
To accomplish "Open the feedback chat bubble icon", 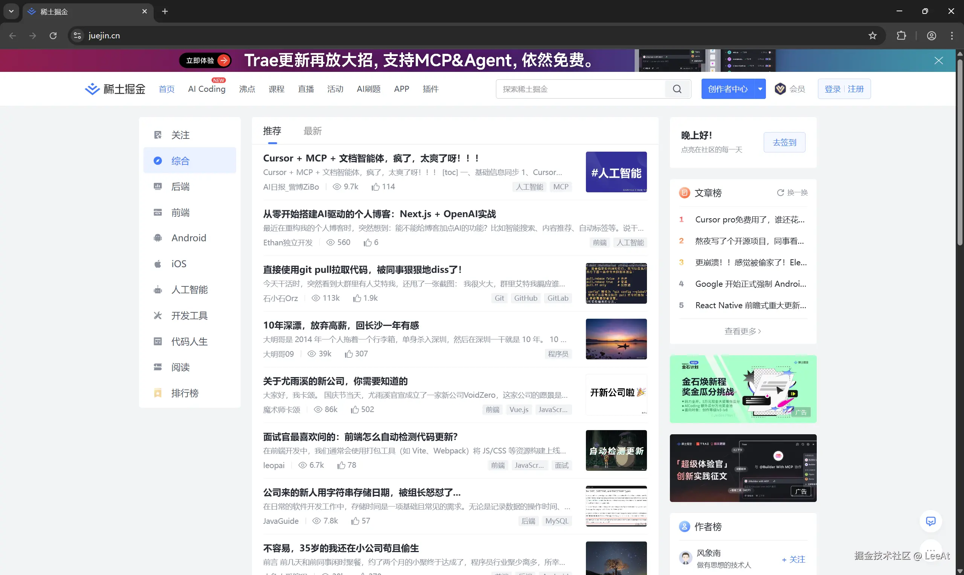I will pos(930,521).
